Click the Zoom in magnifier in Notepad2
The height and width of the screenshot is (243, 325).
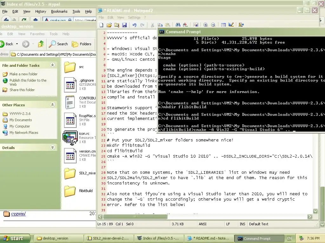205,25
